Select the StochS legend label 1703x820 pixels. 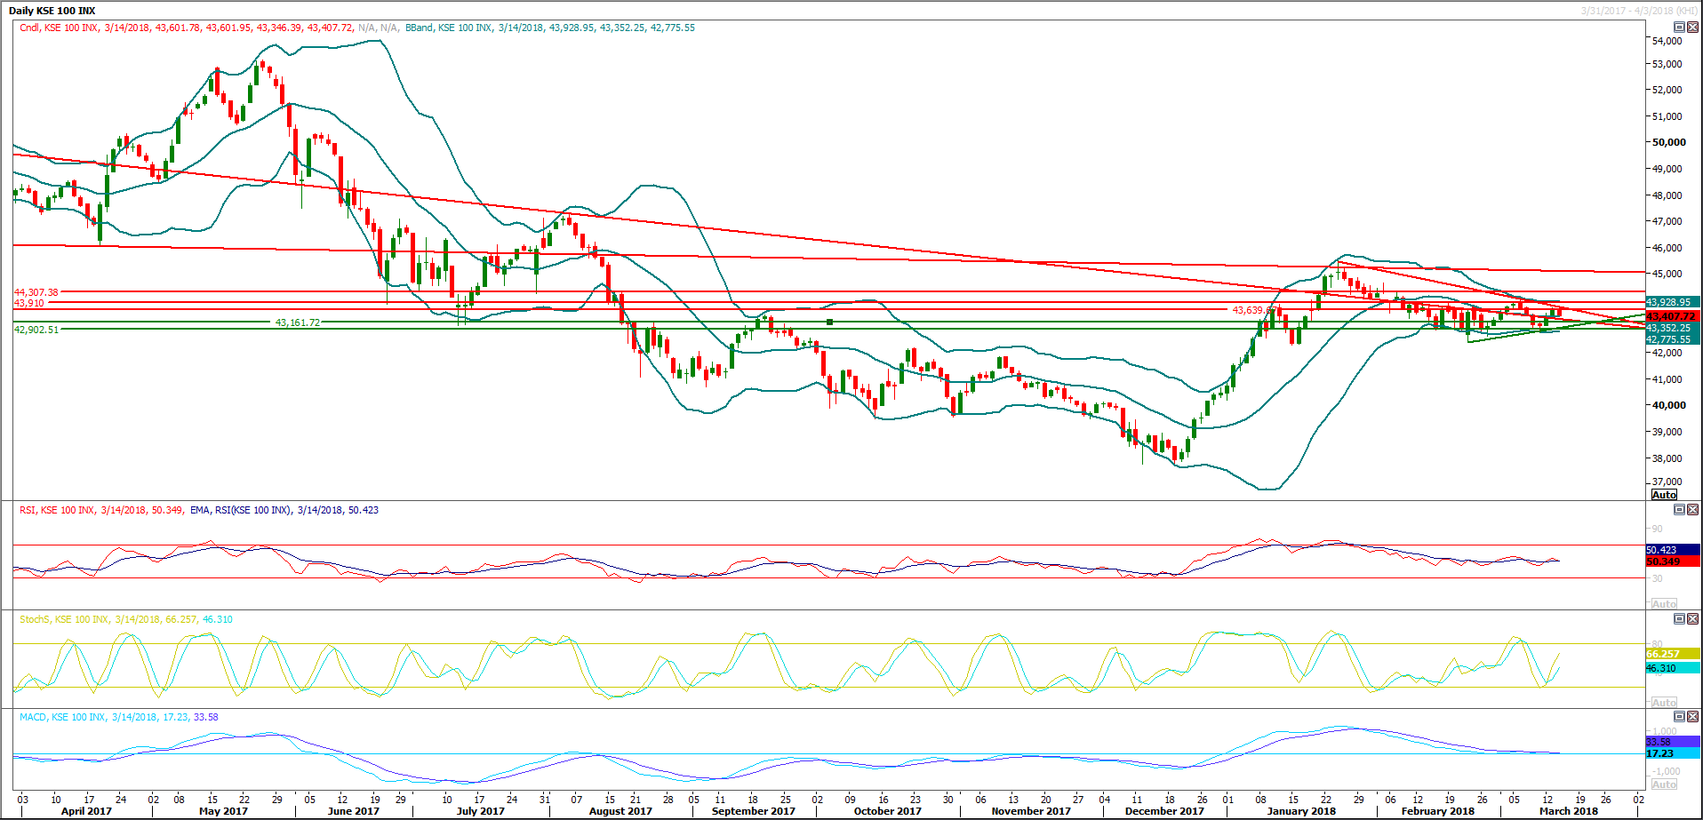(34, 620)
